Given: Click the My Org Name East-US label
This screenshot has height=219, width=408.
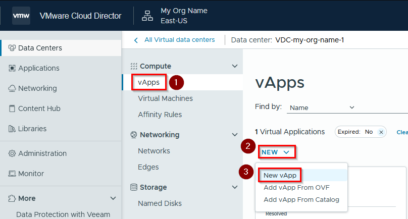Looking at the screenshot, I should [184, 16].
